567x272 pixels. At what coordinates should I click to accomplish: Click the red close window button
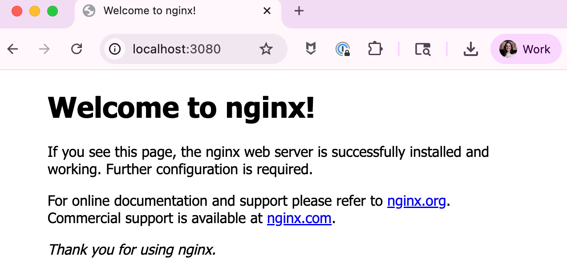click(x=17, y=11)
